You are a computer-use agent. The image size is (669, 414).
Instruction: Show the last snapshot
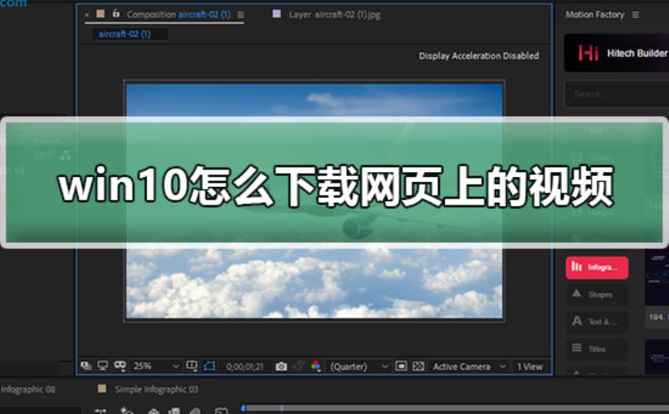(x=299, y=366)
